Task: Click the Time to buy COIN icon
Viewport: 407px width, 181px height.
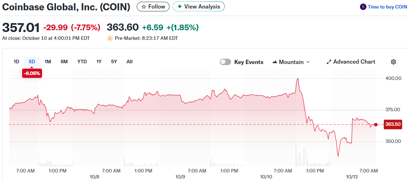Action: [363, 7]
